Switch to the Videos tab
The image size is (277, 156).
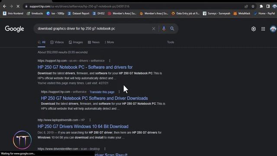57,42
